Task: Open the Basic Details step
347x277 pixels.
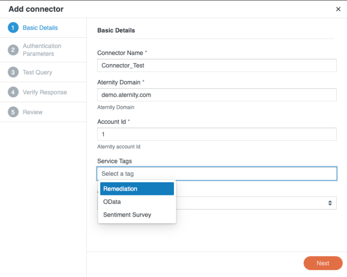Action: [40, 28]
